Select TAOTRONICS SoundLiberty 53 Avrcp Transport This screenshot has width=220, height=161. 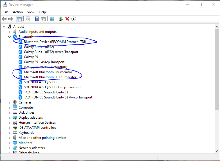pos(58,97)
